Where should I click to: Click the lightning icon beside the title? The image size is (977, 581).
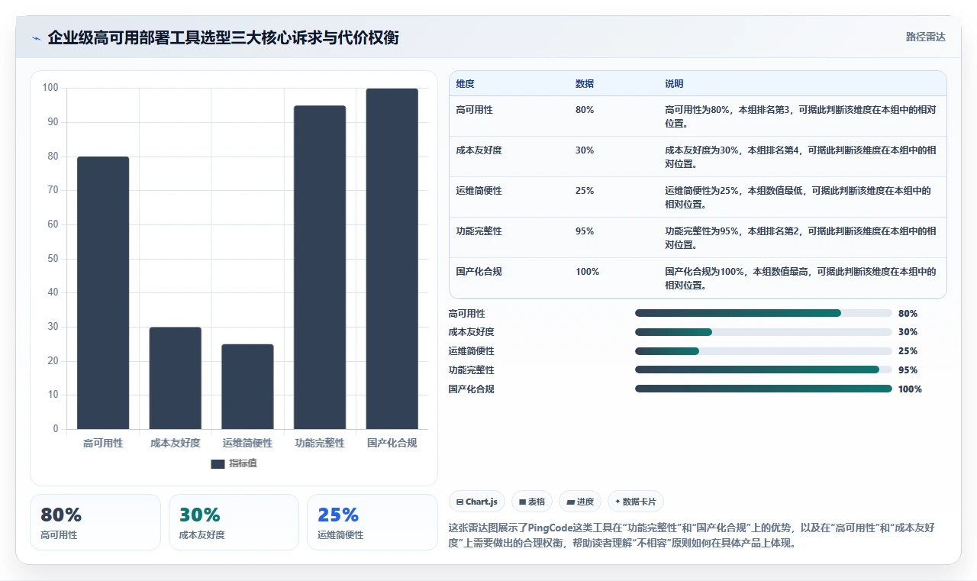37,38
